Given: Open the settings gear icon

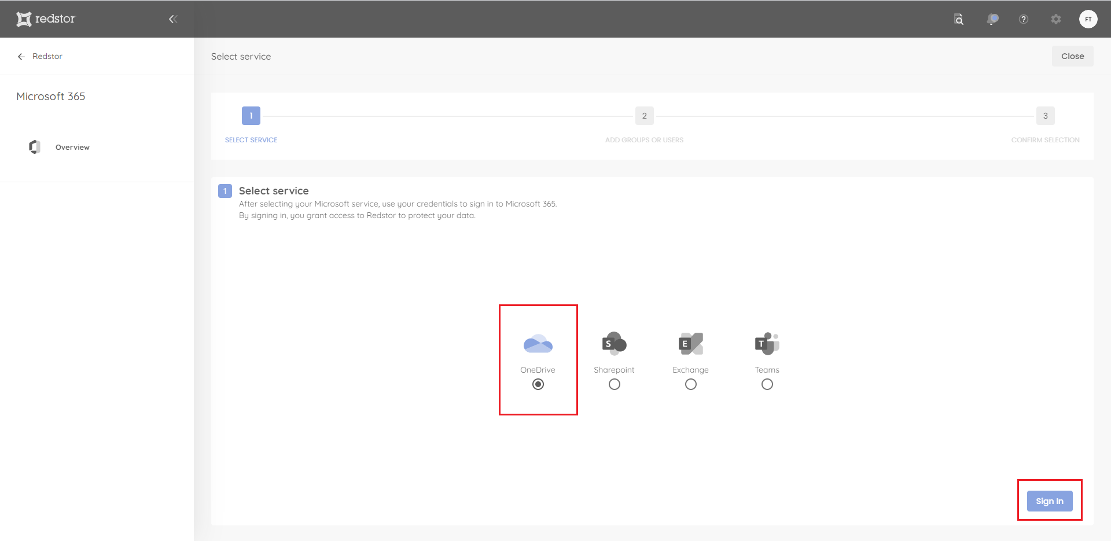Looking at the screenshot, I should pos(1056,19).
